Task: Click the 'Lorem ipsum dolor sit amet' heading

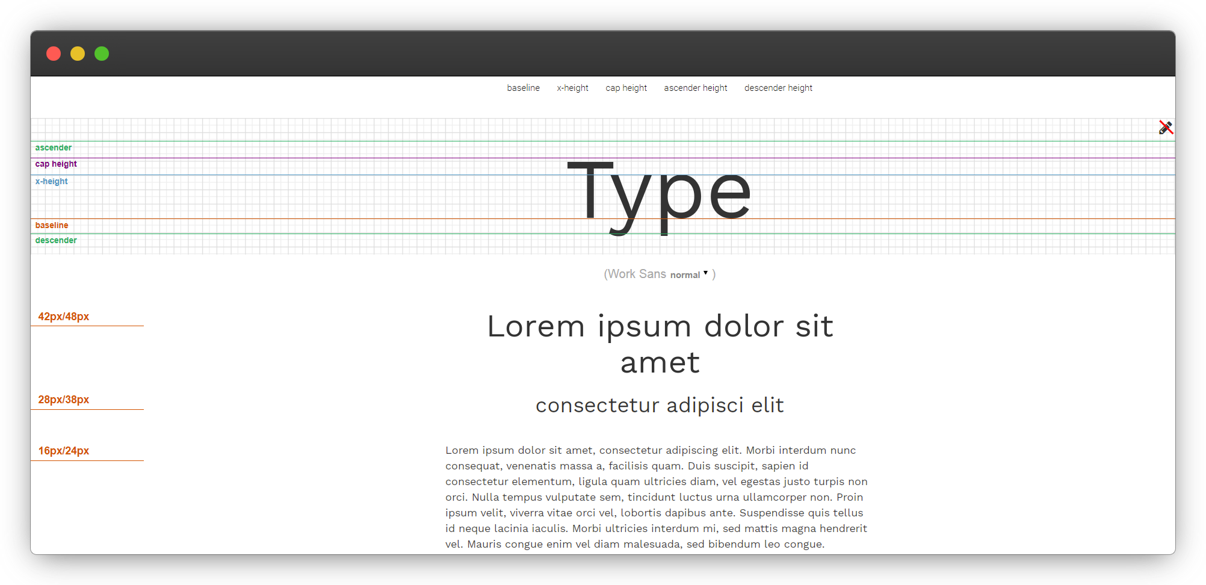Action: [x=660, y=344]
